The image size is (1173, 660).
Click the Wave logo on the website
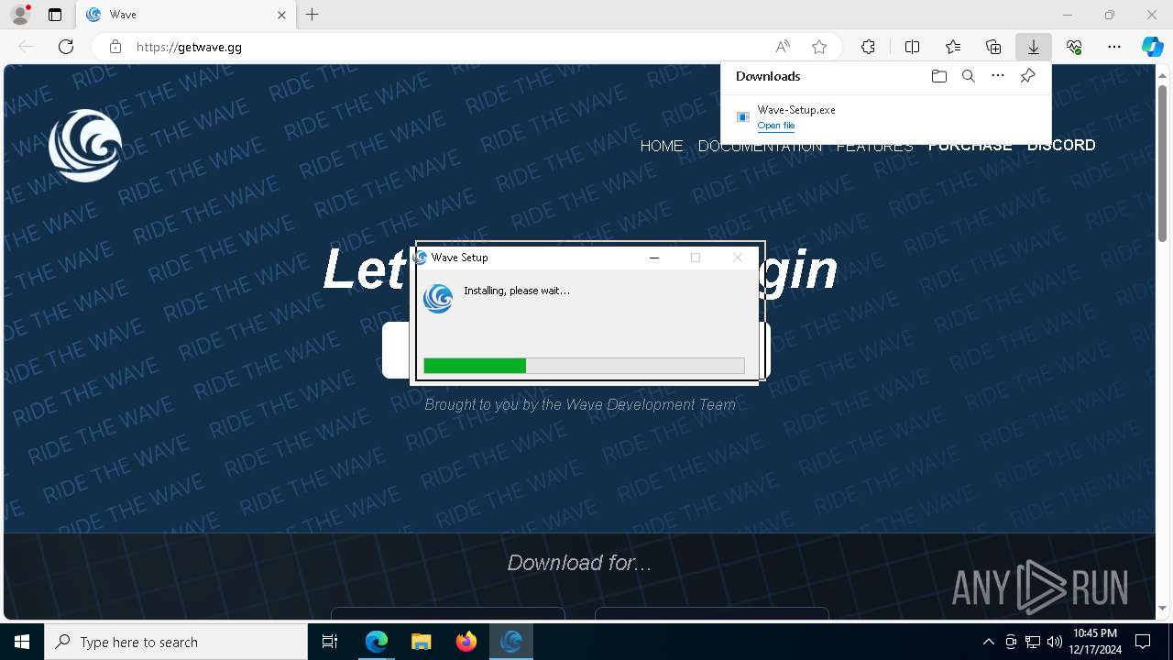[85, 146]
